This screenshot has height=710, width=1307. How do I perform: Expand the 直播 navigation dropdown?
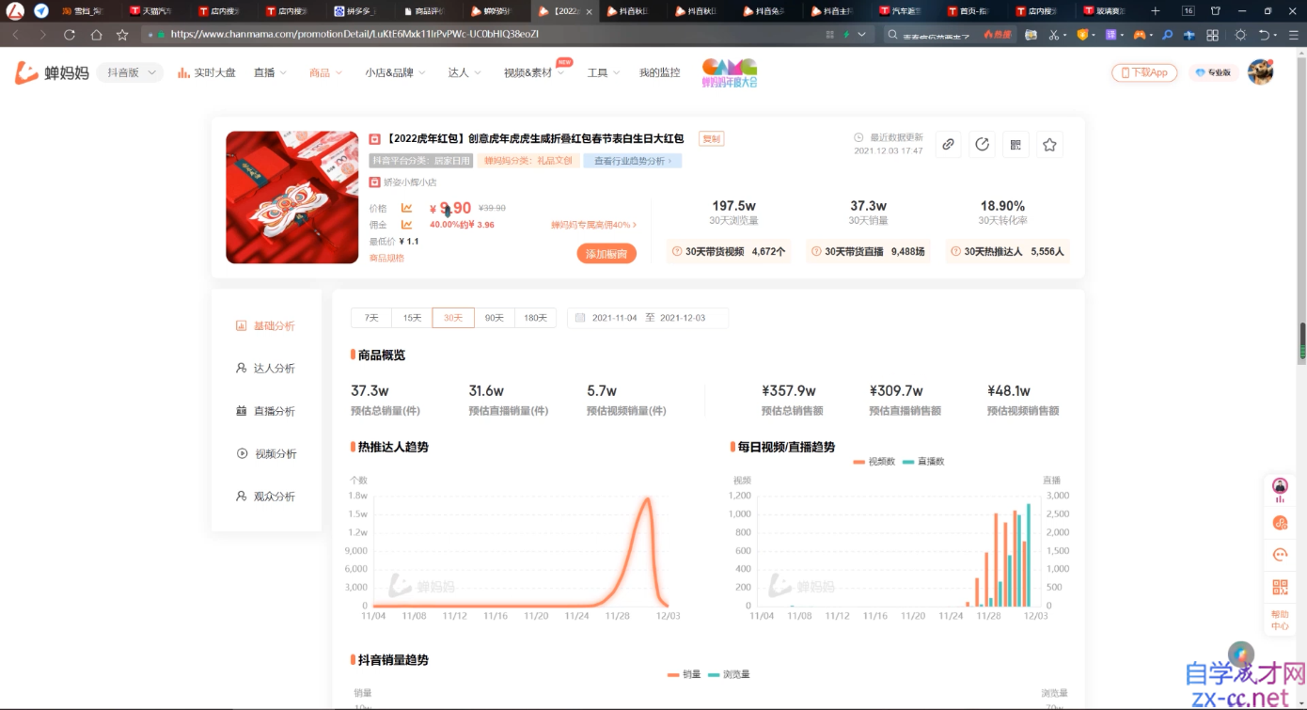pos(270,72)
